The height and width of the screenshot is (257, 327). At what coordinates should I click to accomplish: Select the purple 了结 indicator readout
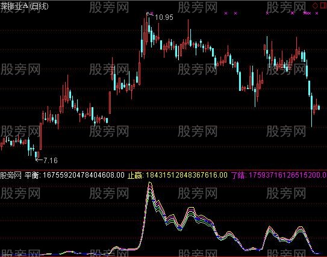point(279,175)
